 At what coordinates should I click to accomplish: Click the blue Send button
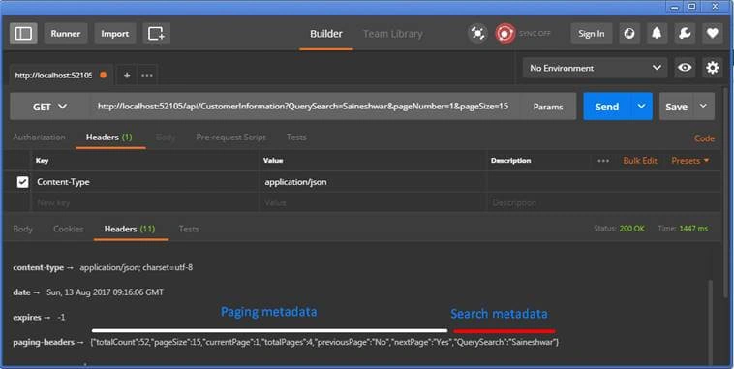coord(607,107)
